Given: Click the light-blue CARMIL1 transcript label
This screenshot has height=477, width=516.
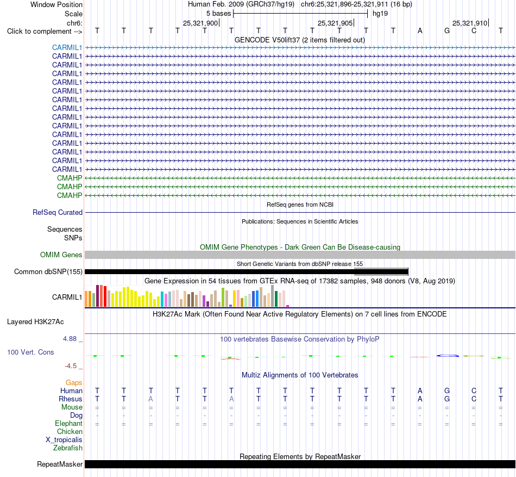Looking at the screenshot, I should click(x=67, y=47).
